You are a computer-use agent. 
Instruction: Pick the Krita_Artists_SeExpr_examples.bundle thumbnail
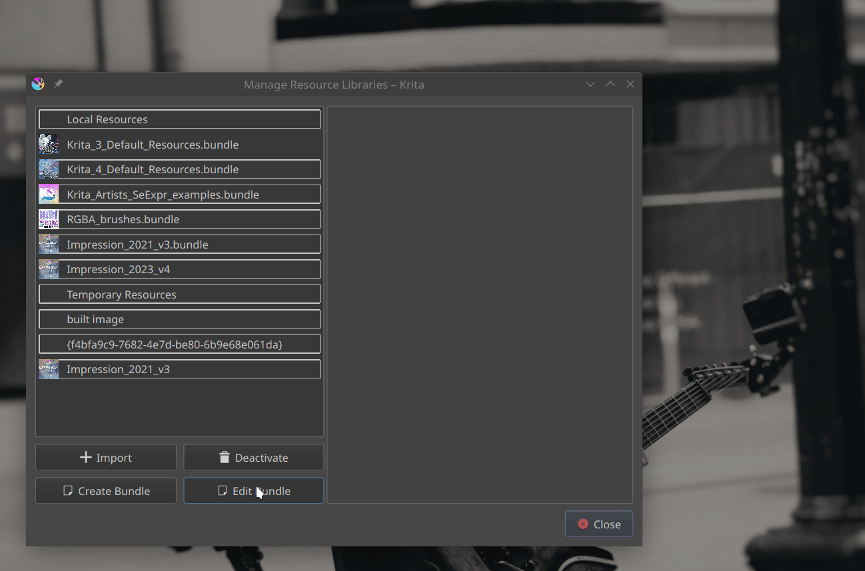(x=49, y=195)
